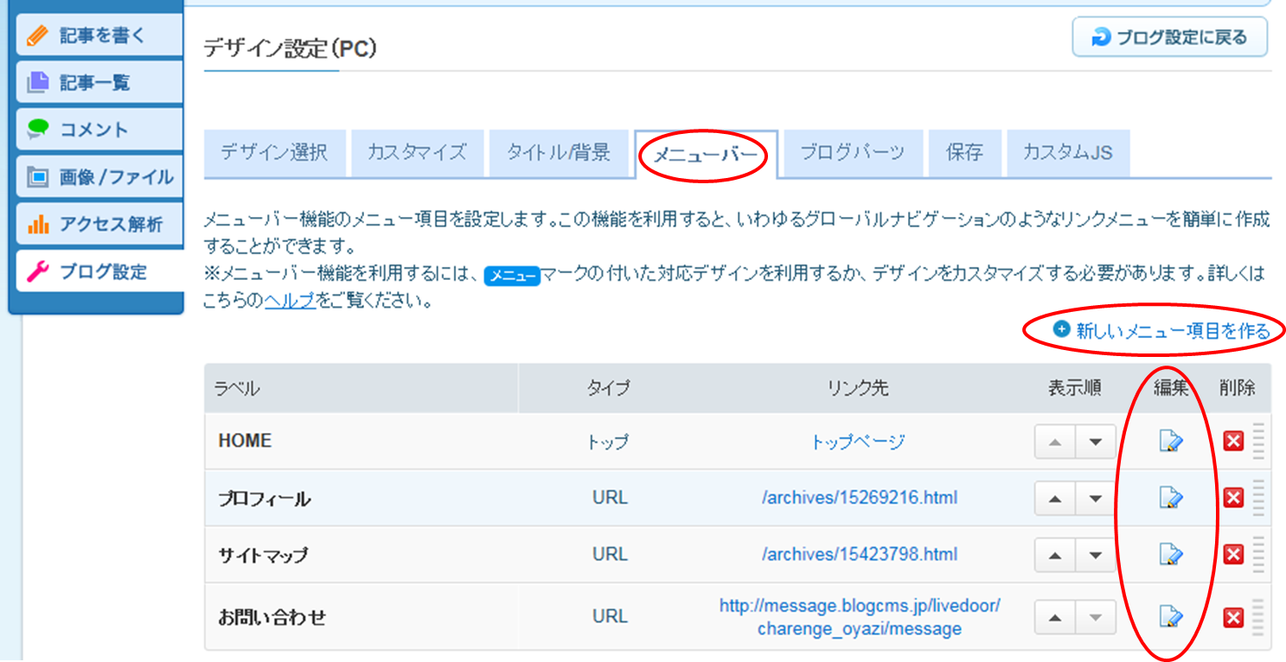The image size is (1286, 662).
Task: Click the ブログ設定に戻る button
Action: pos(1170,38)
